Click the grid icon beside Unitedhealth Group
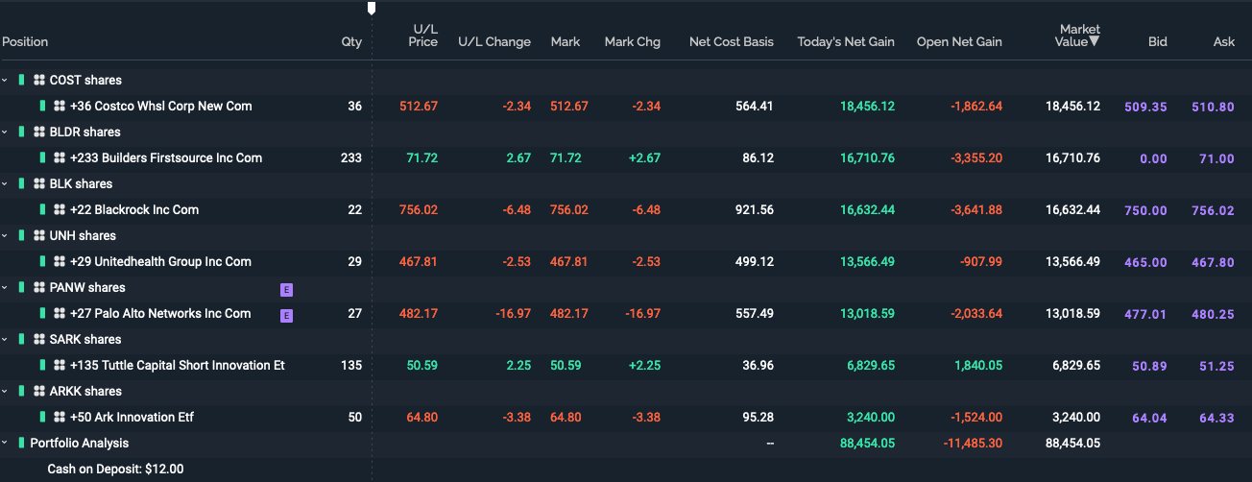Screen dimensions: 1252x482 [x=60, y=261]
